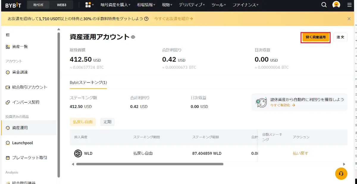
Task: Click sidebar scrollbar up arrow
Action: 59,29
